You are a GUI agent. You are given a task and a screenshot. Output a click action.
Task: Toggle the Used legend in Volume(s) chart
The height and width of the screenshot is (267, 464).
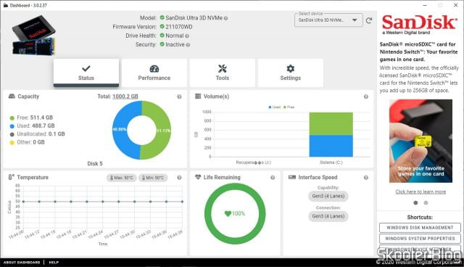pos(274,107)
